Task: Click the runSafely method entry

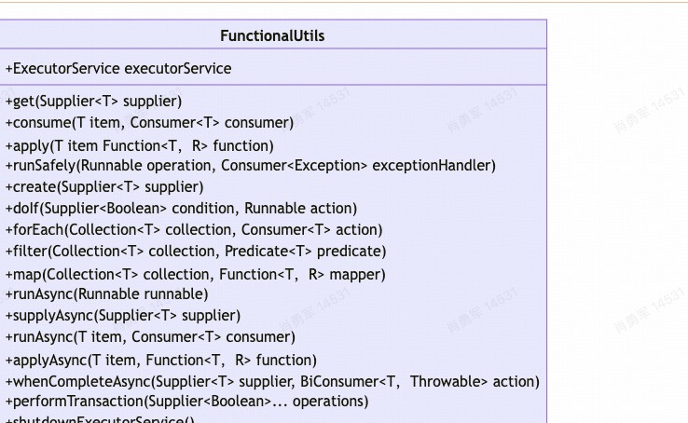Action: (250, 166)
